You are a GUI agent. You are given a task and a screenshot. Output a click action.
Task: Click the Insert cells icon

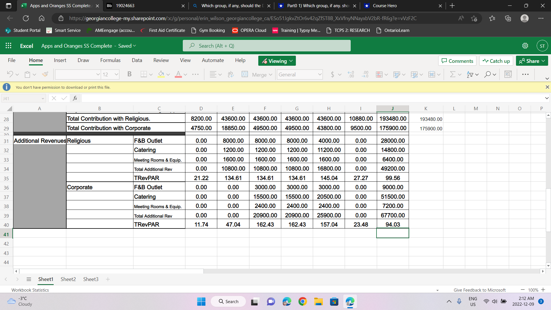coord(432,74)
